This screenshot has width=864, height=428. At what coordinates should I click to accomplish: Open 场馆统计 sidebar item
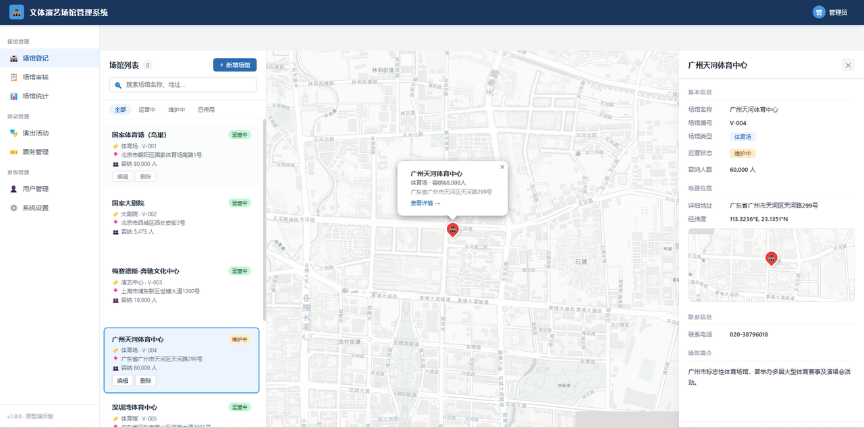[50, 96]
